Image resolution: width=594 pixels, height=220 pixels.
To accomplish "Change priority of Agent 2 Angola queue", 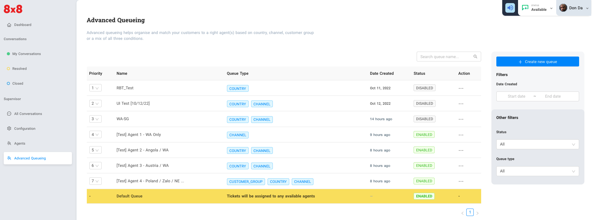I will click(95, 150).
